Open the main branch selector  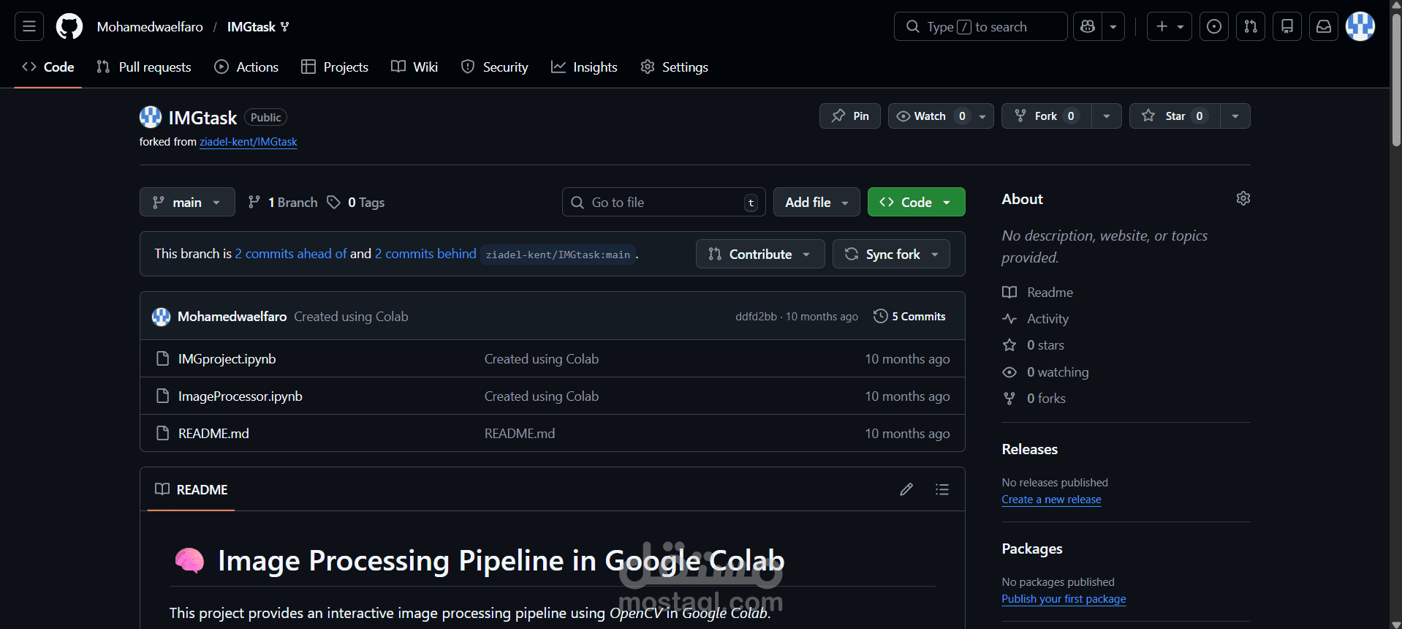187,202
